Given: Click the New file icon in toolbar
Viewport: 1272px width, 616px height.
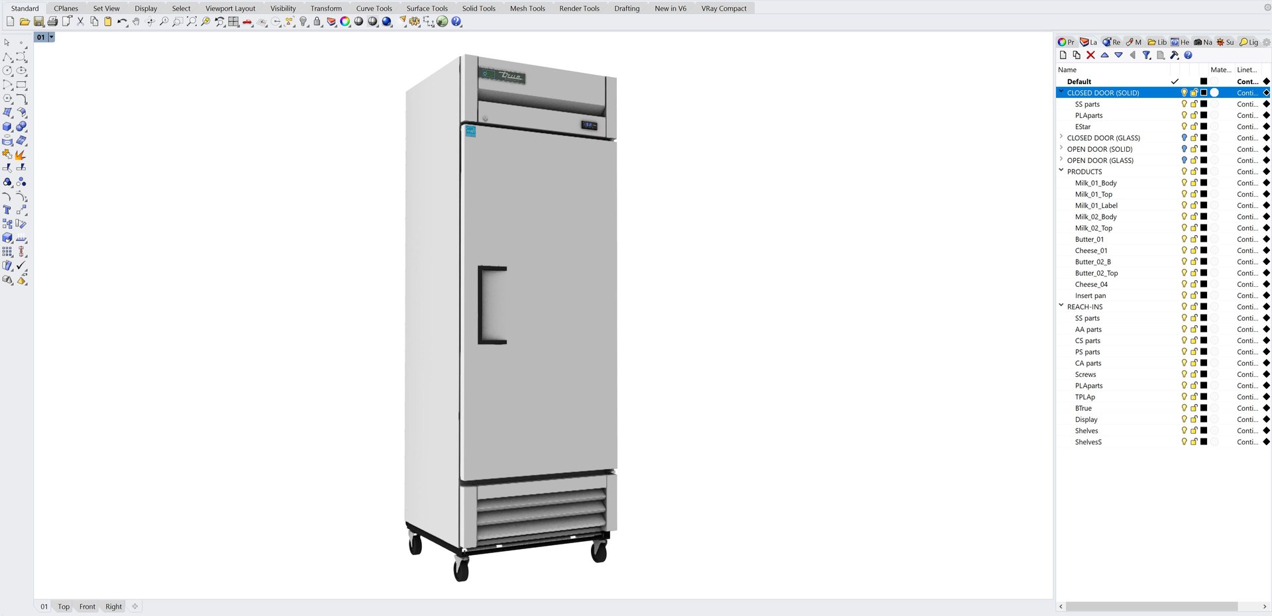Looking at the screenshot, I should coord(11,22).
